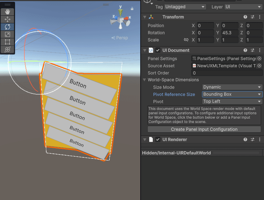Open the Pivot dropdown set to Top Left
264x200 pixels.
click(x=232, y=101)
